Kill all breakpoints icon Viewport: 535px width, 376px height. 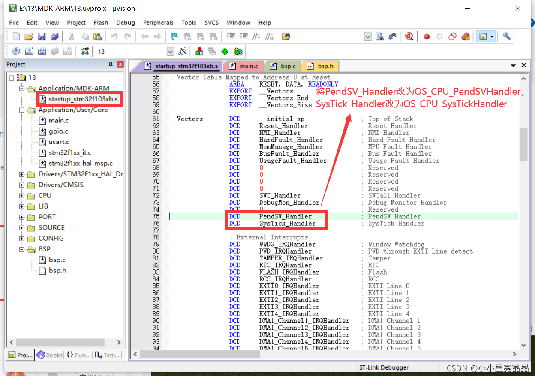click(465, 36)
